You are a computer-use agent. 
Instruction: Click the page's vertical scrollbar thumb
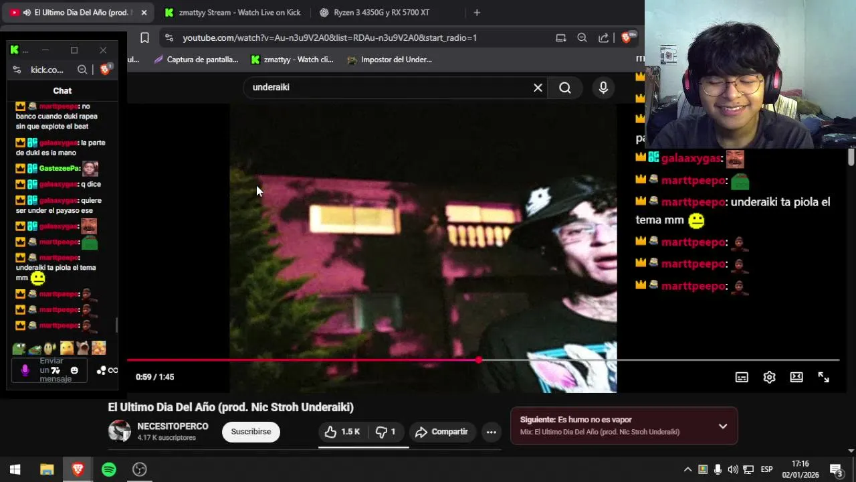851,157
